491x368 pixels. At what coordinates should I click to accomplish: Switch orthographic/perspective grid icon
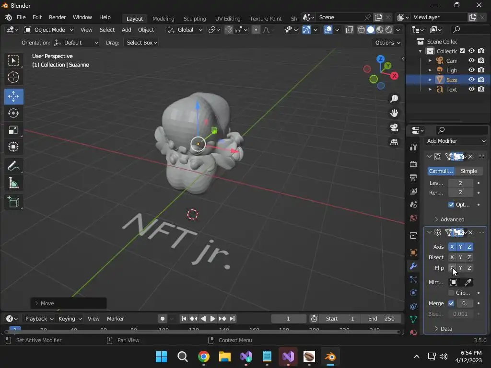[x=394, y=142]
